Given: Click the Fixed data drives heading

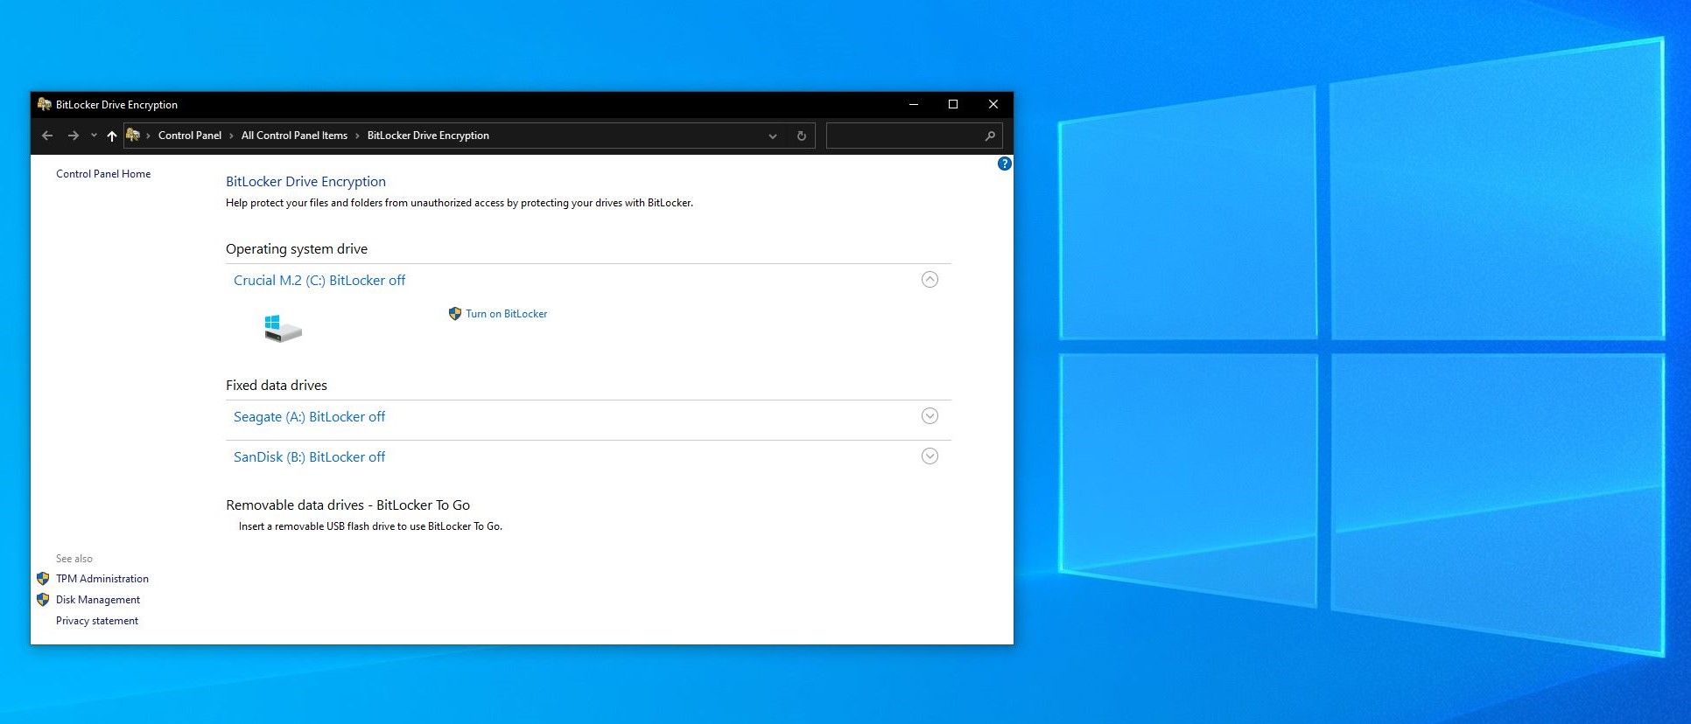Looking at the screenshot, I should point(277,386).
